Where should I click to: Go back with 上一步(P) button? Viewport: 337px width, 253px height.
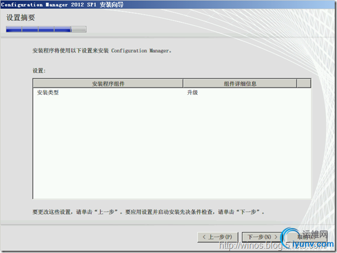pos(217,237)
